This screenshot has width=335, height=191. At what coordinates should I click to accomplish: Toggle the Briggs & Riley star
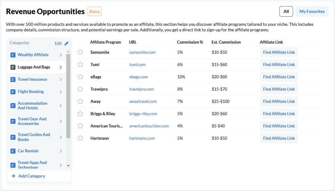pos(80,113)
